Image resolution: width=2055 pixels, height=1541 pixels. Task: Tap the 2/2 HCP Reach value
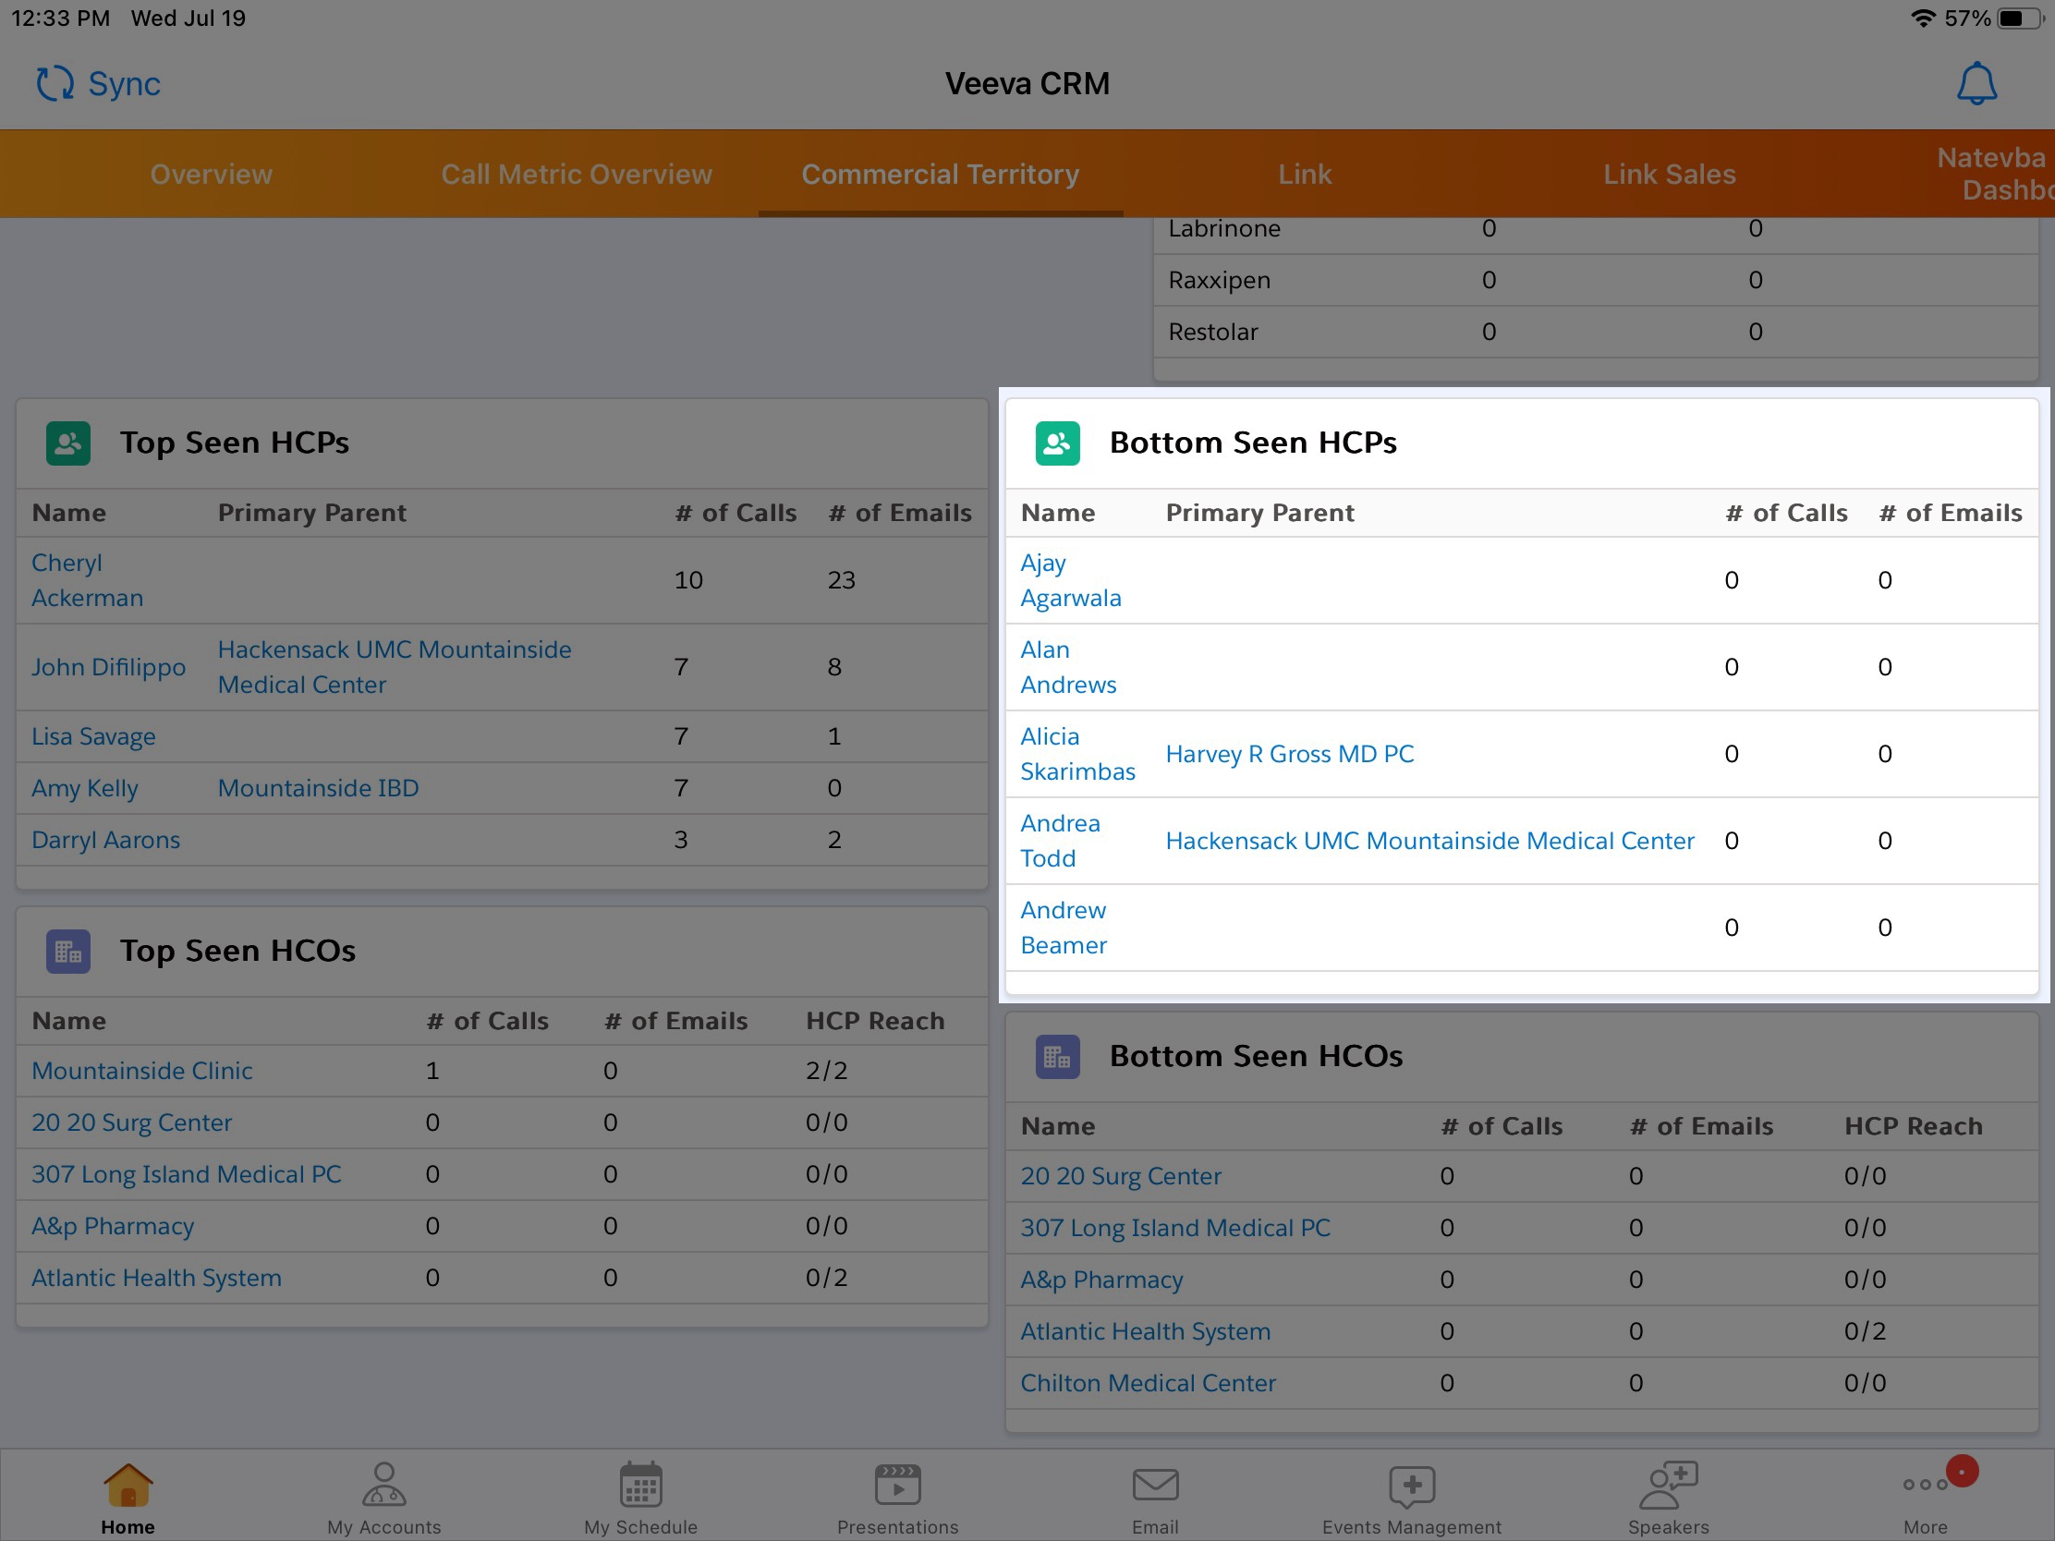[x=826, y=1070]
